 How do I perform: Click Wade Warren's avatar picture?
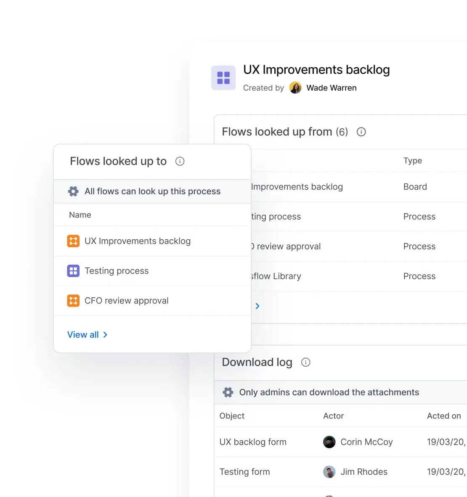coord(295,88)
